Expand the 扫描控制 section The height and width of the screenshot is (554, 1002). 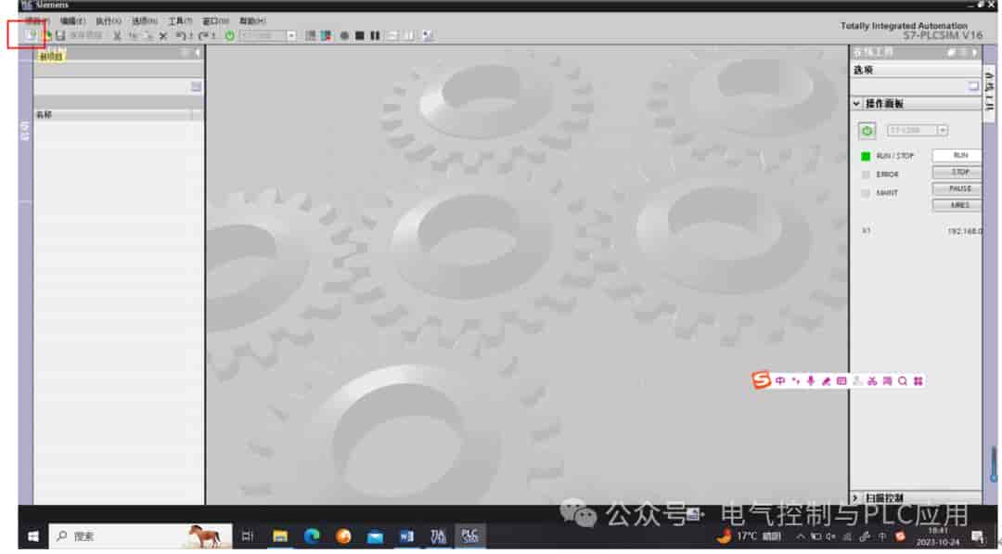coord(856,497)
